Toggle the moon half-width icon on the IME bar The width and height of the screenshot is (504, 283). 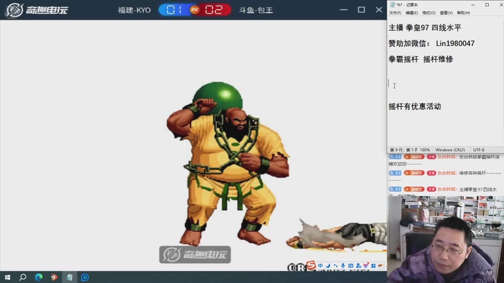pos(328,265)
